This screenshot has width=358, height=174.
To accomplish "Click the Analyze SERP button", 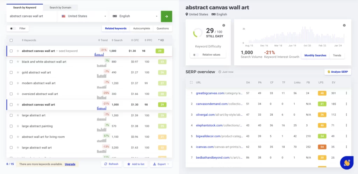I will [337, 72].
